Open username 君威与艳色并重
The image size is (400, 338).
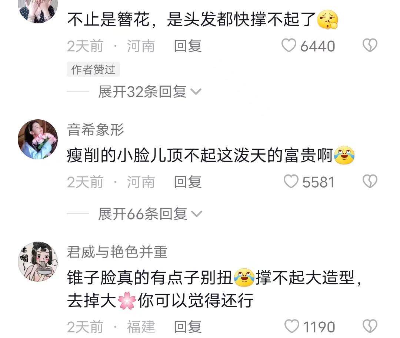[x=117, y=252]
